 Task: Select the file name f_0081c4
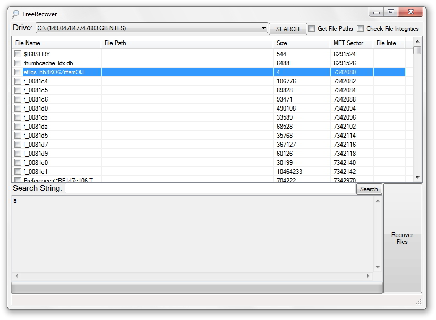click(36, 81)
